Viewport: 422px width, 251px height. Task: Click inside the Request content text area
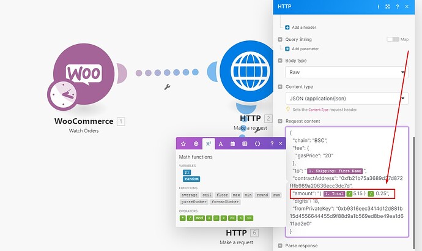pos(347,182)
